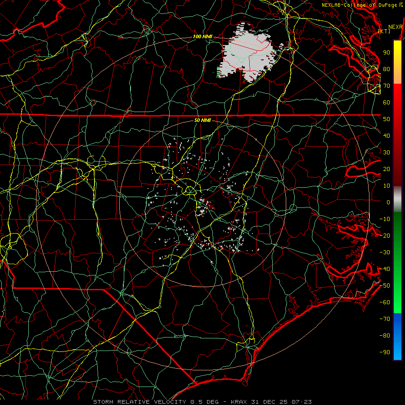Click the -90 value on velocity scale

pos(385,352)
